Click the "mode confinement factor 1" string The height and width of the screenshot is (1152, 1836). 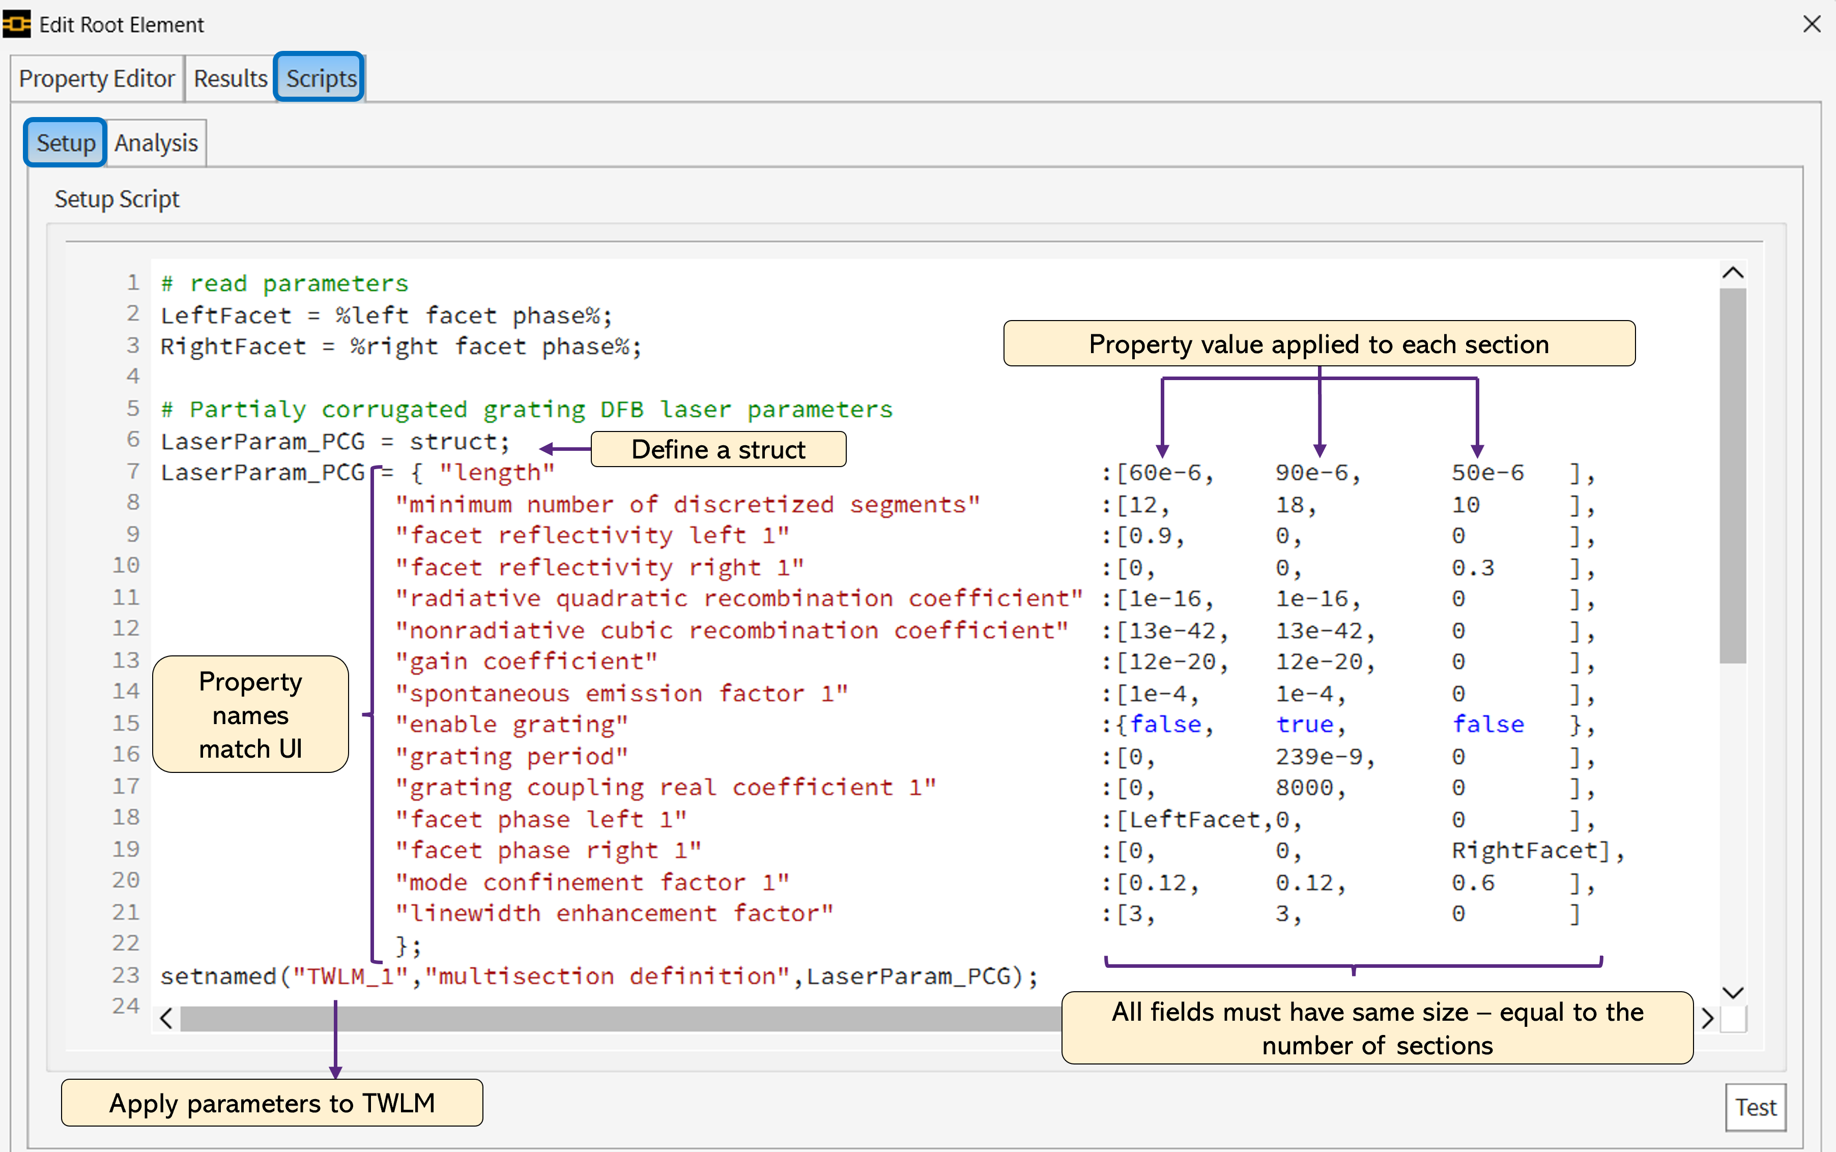pyautogui.click(x=592, y=882)
